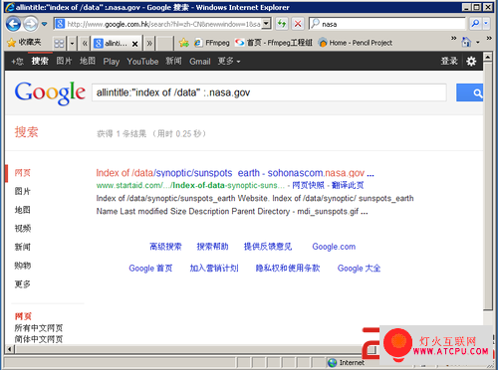Viewport: 498px width, 370px height.
Task: Click the magnifier search button in IE
Action: [x=475, y=24]
